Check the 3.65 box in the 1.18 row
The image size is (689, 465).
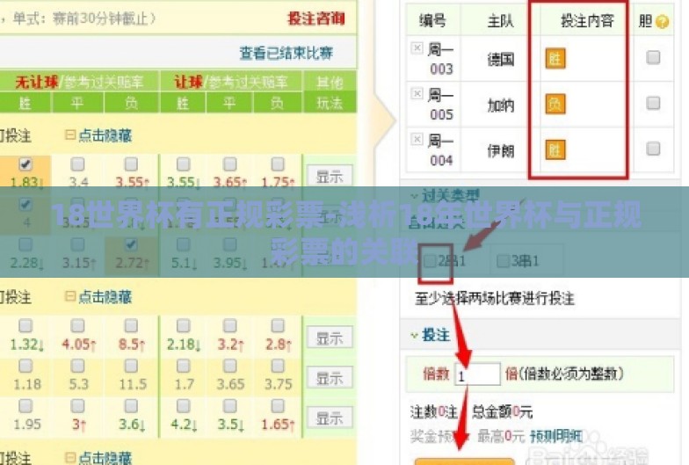230,366
